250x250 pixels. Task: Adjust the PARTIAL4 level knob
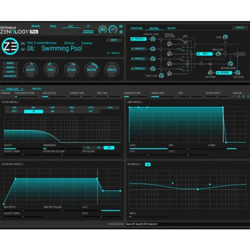tap(153, 69)
